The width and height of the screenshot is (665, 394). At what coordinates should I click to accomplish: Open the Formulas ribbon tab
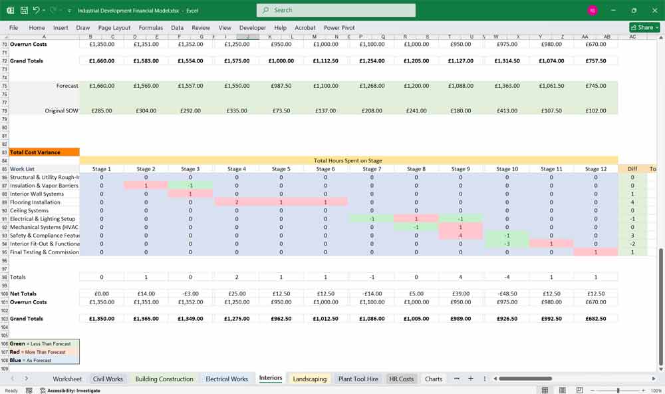click(x=151, y=28)
